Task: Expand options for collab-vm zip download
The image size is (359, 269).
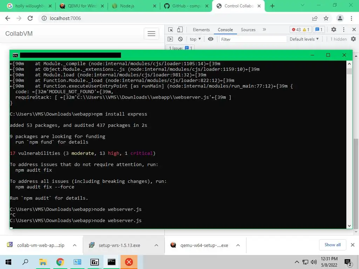Action: pos(75,245)
